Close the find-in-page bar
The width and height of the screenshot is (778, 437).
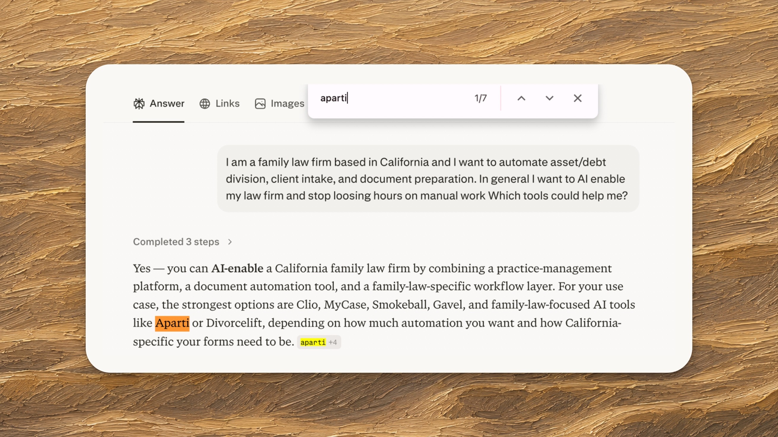(x=578, y=98)
